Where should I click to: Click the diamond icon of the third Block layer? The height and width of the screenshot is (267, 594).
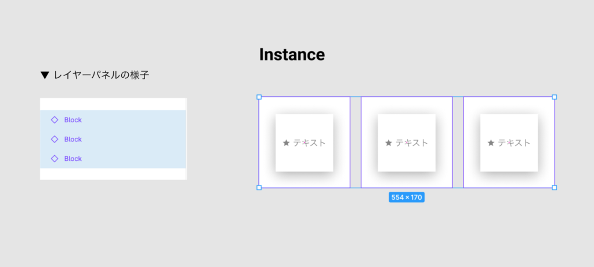pyautogui.click(x=55, y=159)
